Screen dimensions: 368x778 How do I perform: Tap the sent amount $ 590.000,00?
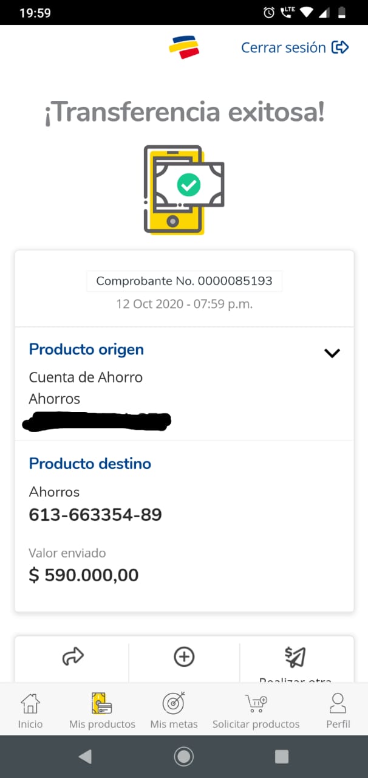point(84,574)
